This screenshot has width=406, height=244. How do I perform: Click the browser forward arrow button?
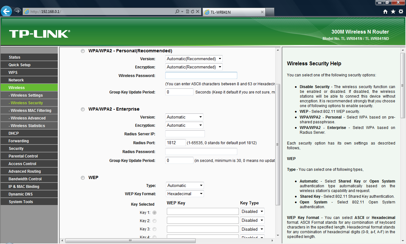click(17, 11)
